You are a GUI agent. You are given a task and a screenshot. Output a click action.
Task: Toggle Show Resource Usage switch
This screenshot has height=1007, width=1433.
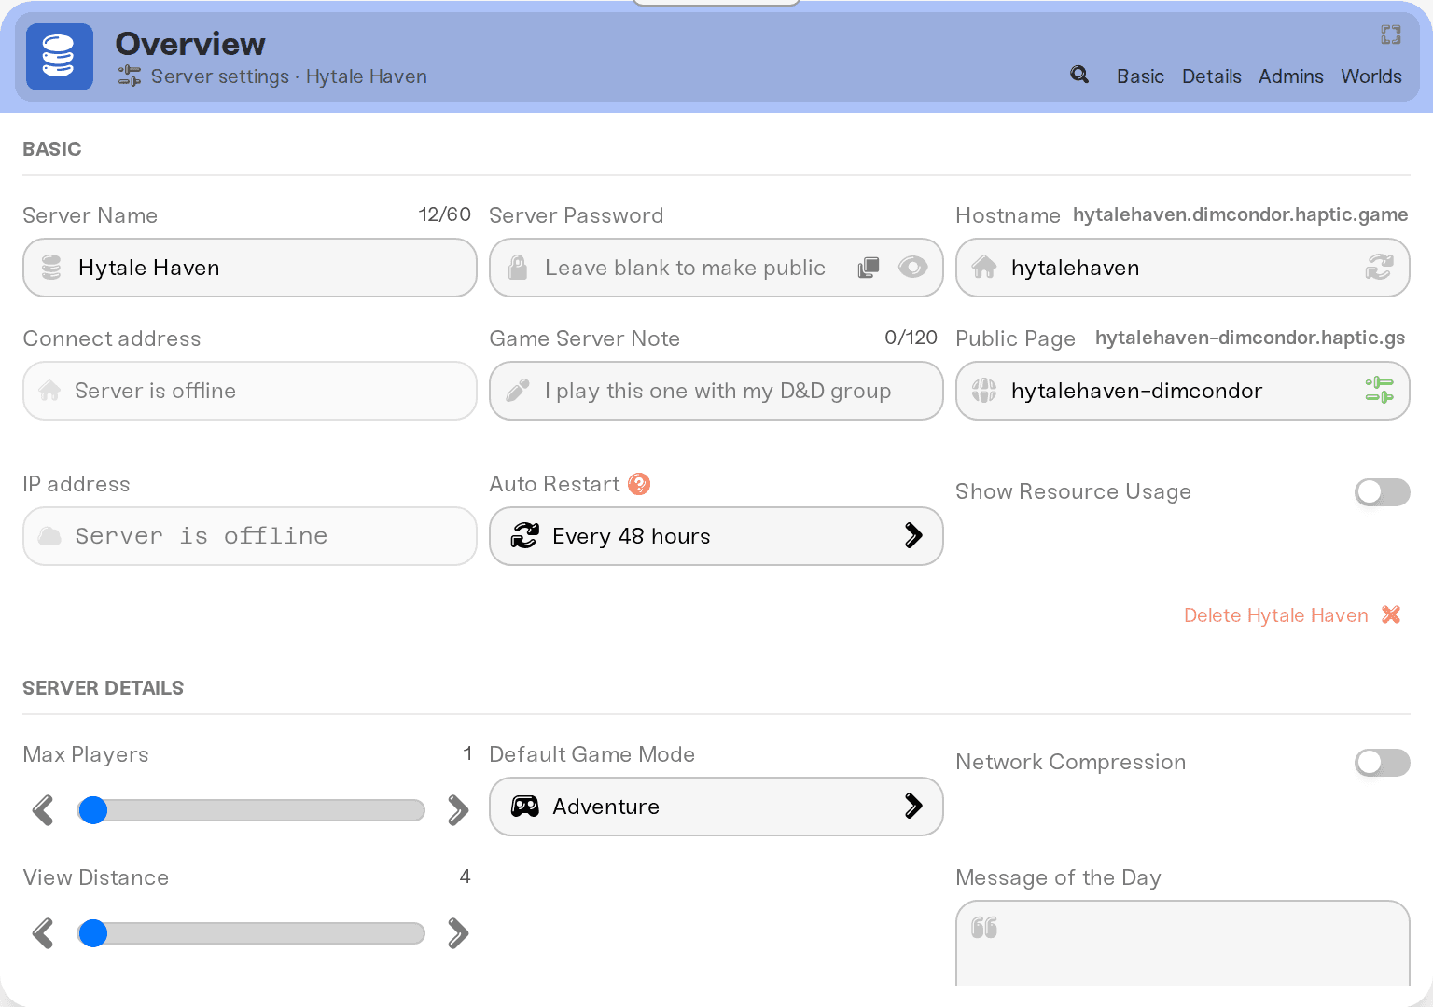coord(1383,491)
